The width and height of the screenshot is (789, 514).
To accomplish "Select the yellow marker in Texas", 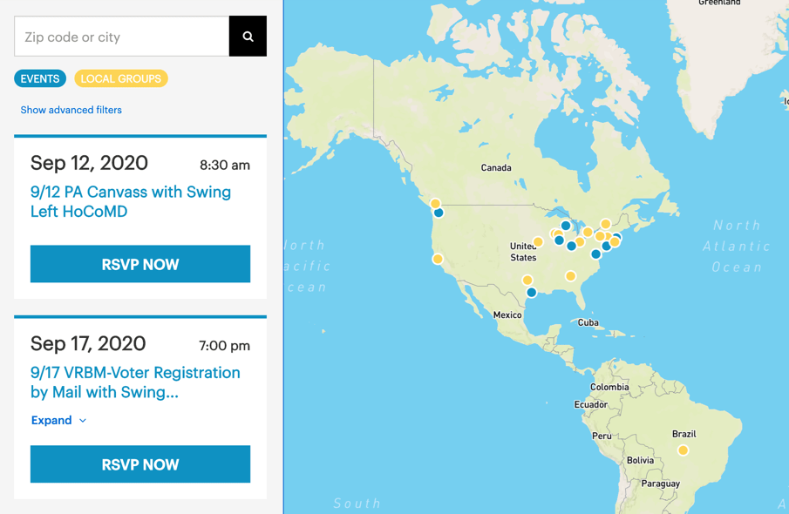I will click(527, 281).
